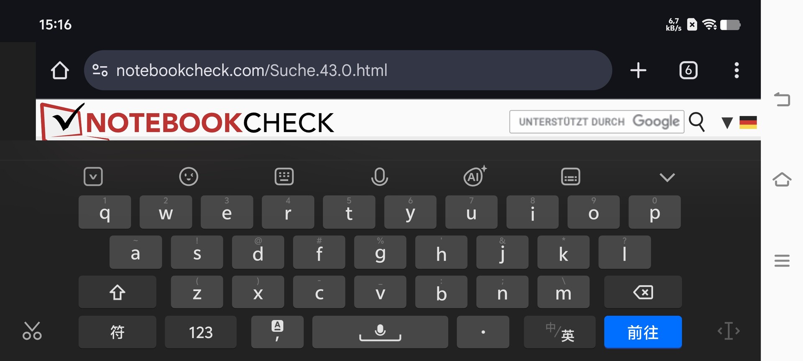Collapse the keyboard with the chevron down
The width and height of the screenshot is (803, 361).
(667, 177)
